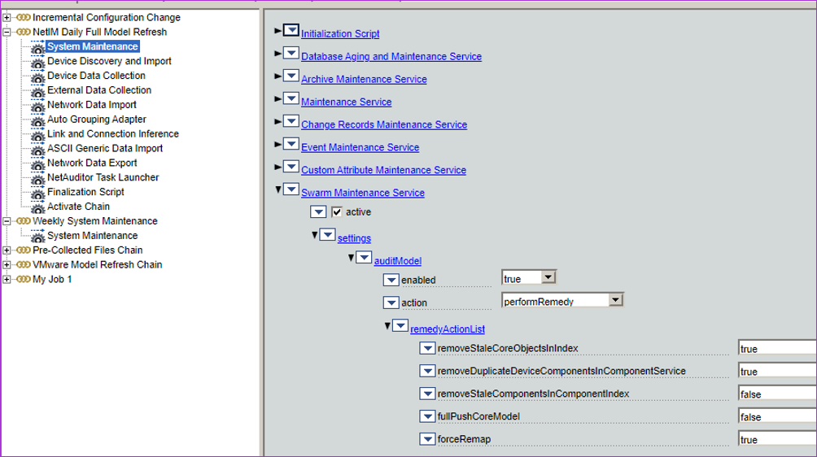
Task: Click the Archive Maintenance Service link
Action: coord(364,80)
